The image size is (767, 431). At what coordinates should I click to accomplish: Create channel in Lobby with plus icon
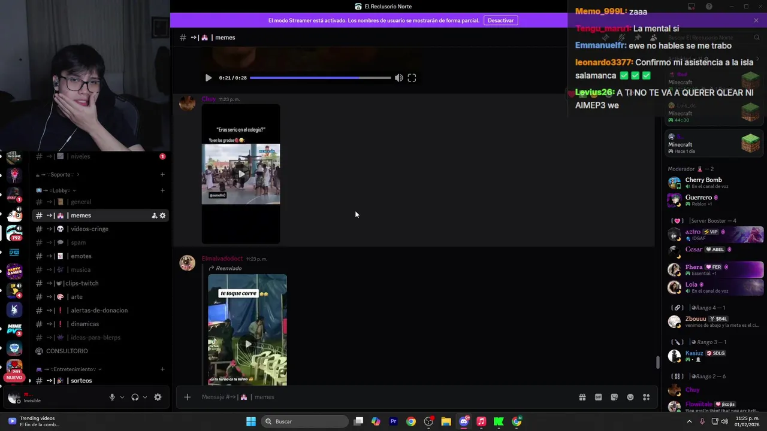[162, 190]
